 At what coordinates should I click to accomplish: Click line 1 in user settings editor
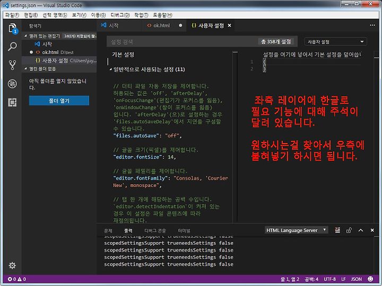[x=312, y=62]
